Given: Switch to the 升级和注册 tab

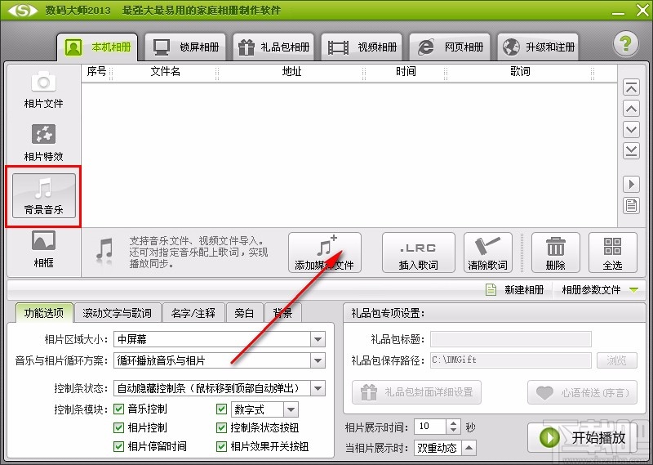Looking at the screenshot, I should pos(538,47).
